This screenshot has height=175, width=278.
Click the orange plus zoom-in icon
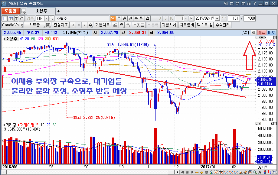[201, 172]
